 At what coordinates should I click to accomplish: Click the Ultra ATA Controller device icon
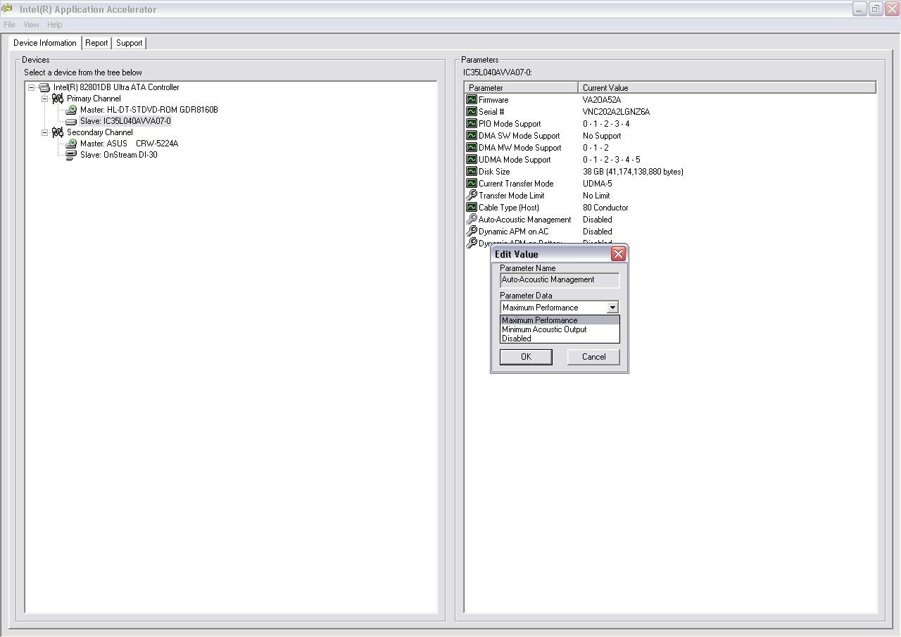(44, 87)
